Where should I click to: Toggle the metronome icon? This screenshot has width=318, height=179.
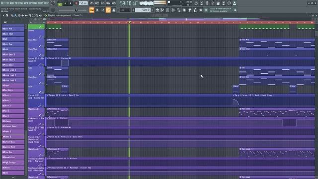[92, 3]
